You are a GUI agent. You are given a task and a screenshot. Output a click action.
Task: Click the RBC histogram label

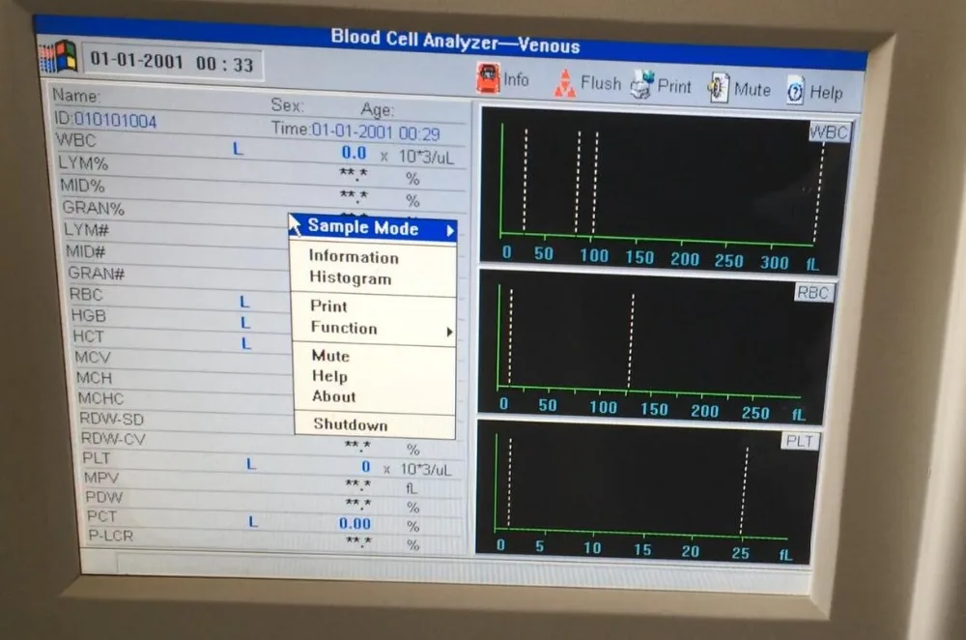pos(813,292)
